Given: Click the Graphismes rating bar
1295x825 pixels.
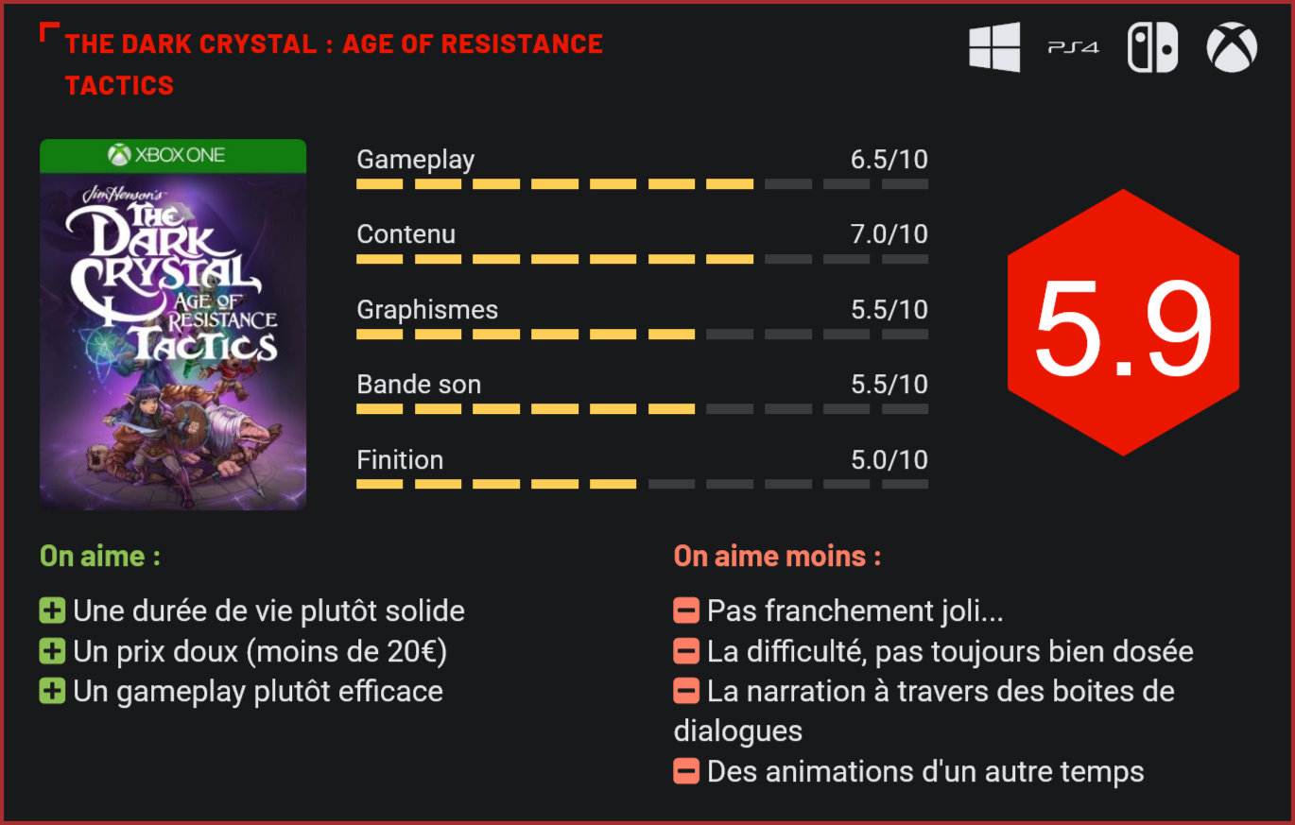Looking at the screenshot, I should click(x=642, y=335).
